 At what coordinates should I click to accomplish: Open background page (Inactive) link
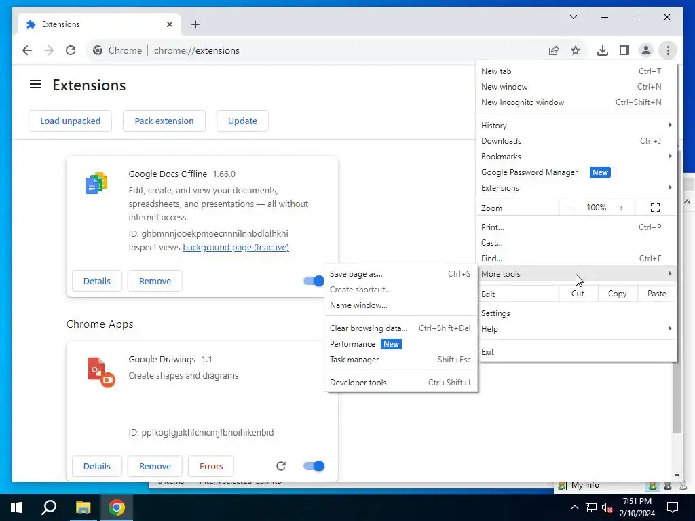click(236, 247)
